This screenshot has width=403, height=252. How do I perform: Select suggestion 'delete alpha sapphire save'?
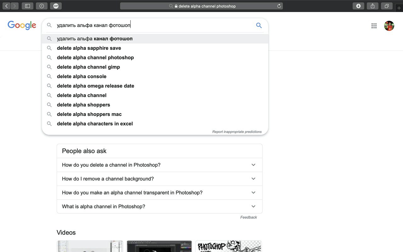pos(155,48)
